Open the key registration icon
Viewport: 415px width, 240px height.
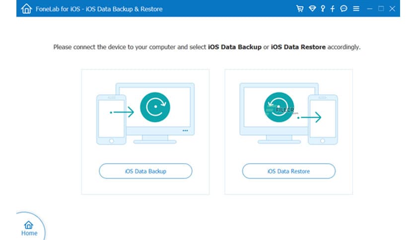coord(322,8)
